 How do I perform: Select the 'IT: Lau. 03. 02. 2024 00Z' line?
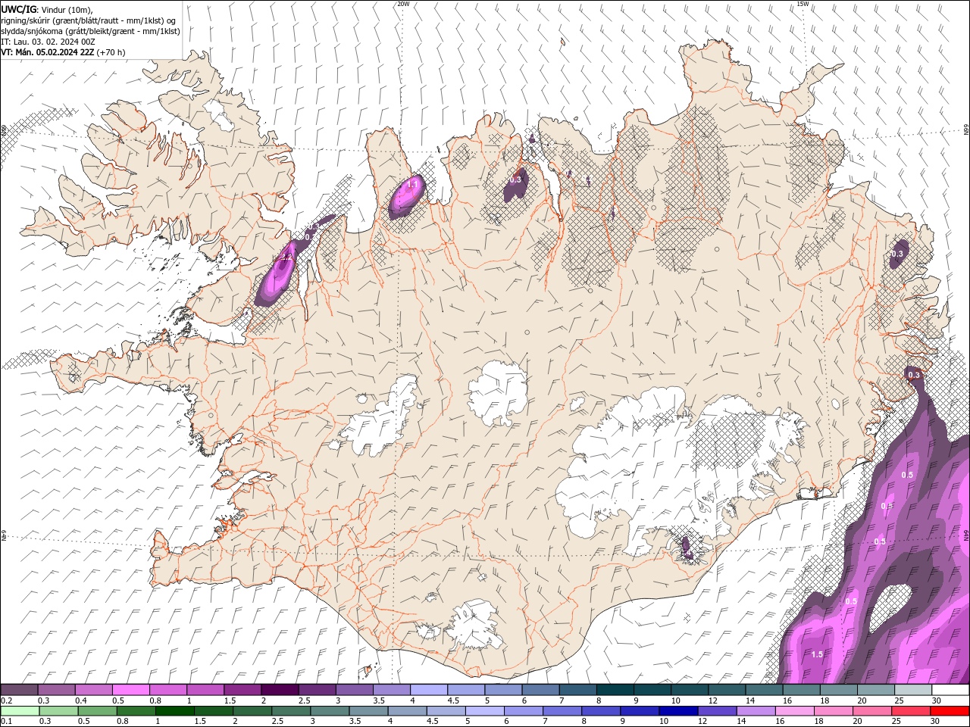pyautogui.click(x=48, y=42)
